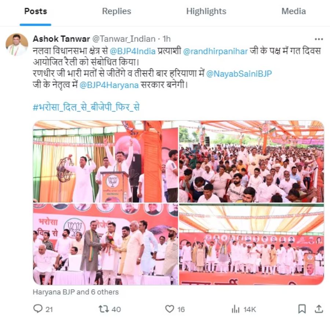Click the Ashok Tanwar display name
The image size is (330, 321).
point(62,39)
